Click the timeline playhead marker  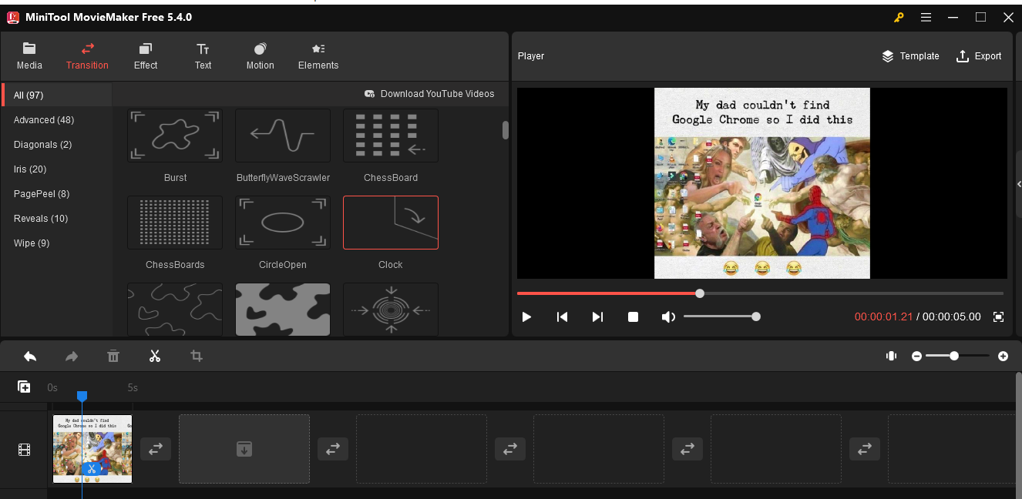tap(82, 396)
